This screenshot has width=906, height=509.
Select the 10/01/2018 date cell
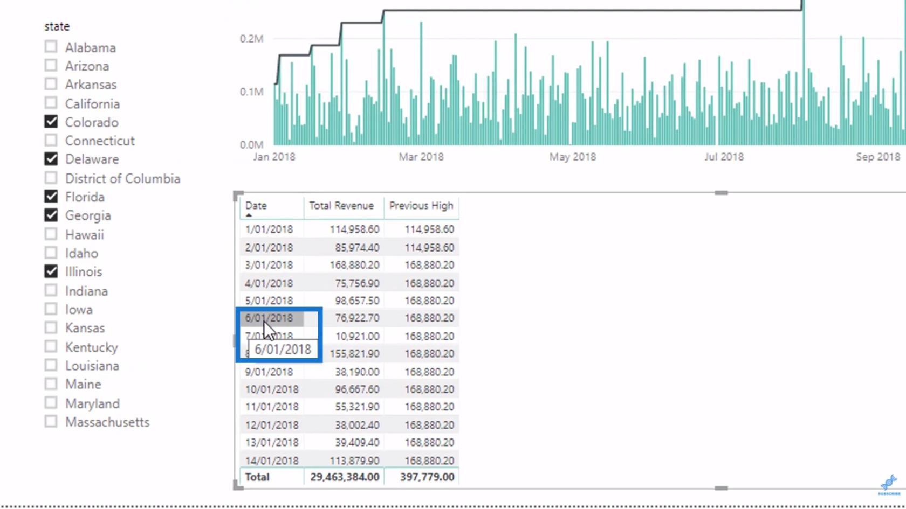pos(272,389)
